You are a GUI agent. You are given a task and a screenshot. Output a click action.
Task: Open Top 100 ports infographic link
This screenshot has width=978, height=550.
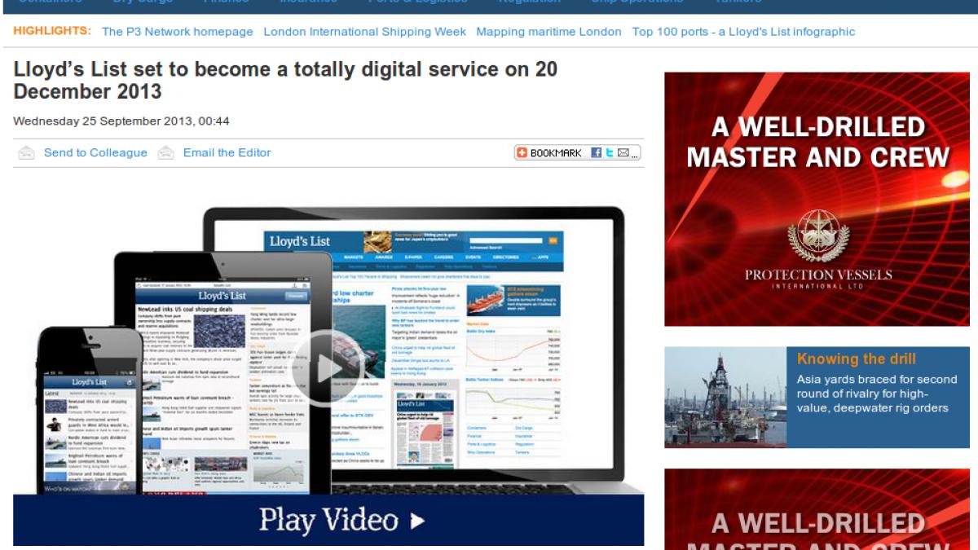(x=743, y=32)
